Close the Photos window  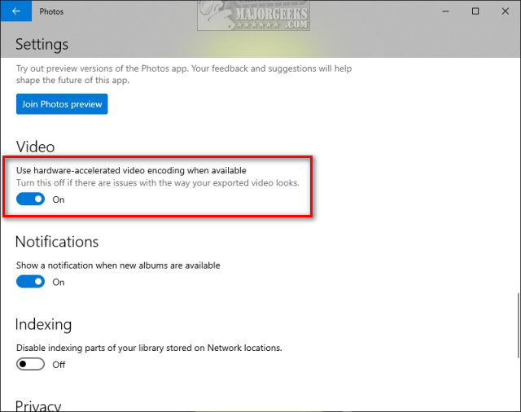pyautogui.click(x=506, y=11)
